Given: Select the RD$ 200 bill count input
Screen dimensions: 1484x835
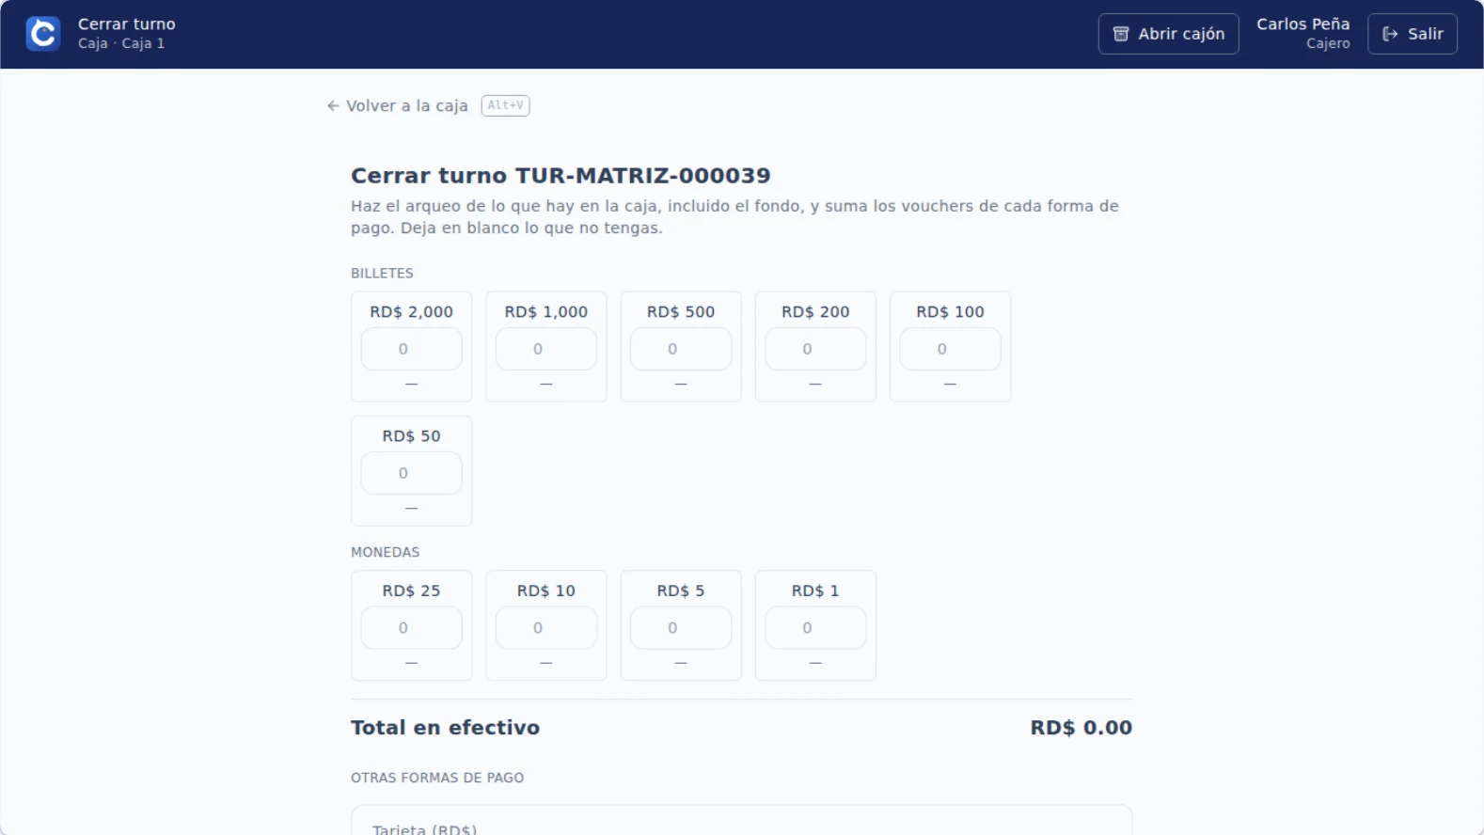Looking at the screenshot, I should (x=815, y=349).
